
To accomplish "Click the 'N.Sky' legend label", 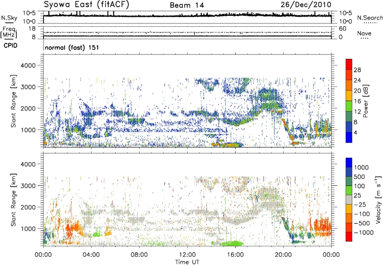I will [x=9, y=18].
